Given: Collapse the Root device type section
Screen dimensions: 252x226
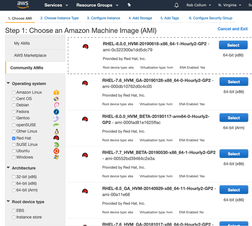Looking at the screenshot, I should [x=8, y=201].
